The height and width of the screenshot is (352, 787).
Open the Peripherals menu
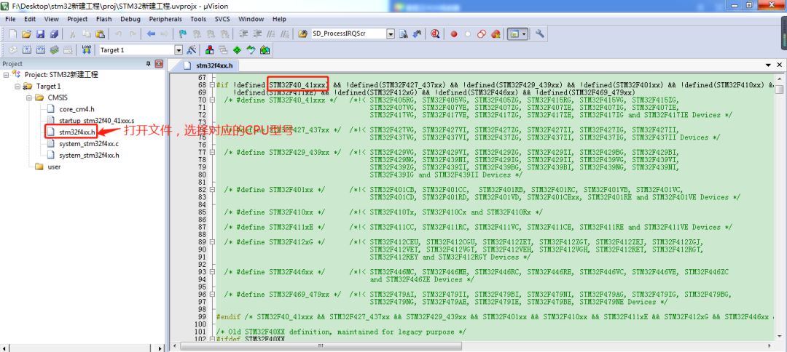(x=165, y=19)
